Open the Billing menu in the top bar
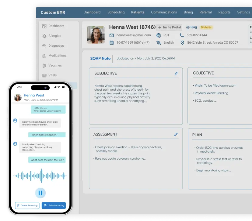This screenshot has height=221, width=252. tap(188, 12)
